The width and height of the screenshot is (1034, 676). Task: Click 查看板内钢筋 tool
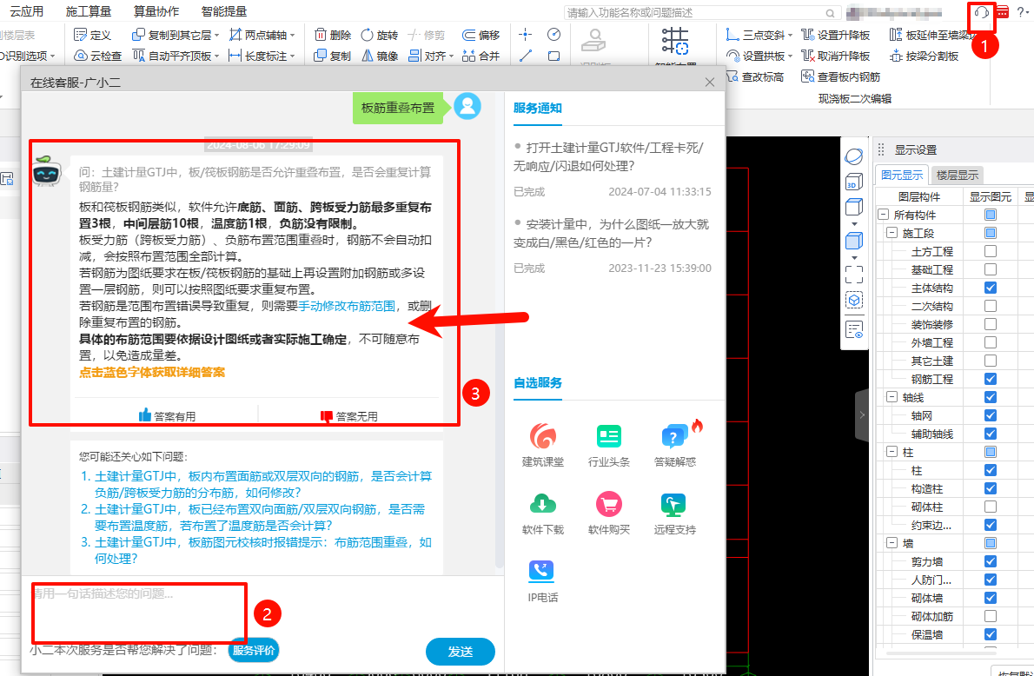point(841,77)
